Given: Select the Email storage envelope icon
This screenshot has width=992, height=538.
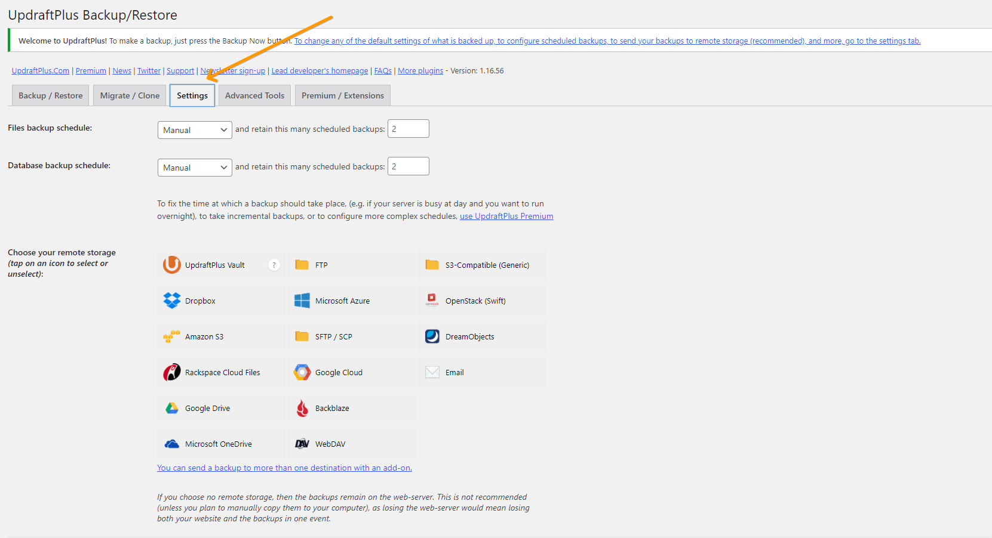Looking at the screenshot, I should (432, 372).
